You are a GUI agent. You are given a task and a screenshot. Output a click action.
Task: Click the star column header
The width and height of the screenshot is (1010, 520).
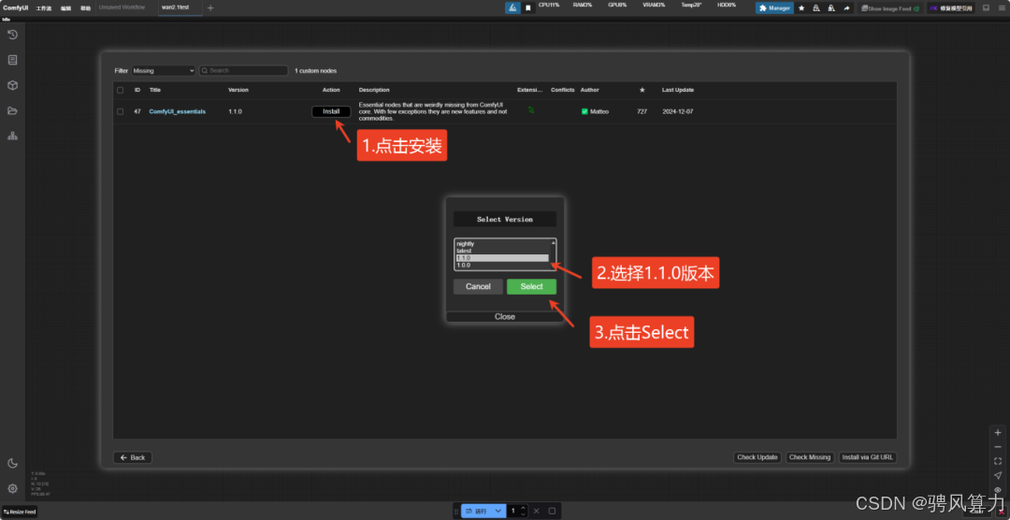tap(642, 90)
